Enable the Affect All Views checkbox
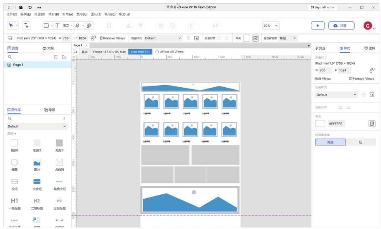This screenshot has width=381, height=229. coord(157,52)
